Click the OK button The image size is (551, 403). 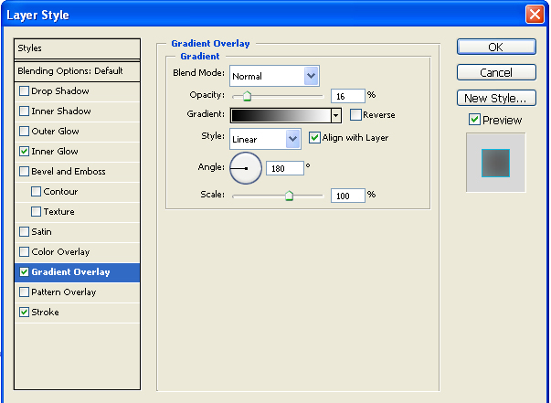495,48
